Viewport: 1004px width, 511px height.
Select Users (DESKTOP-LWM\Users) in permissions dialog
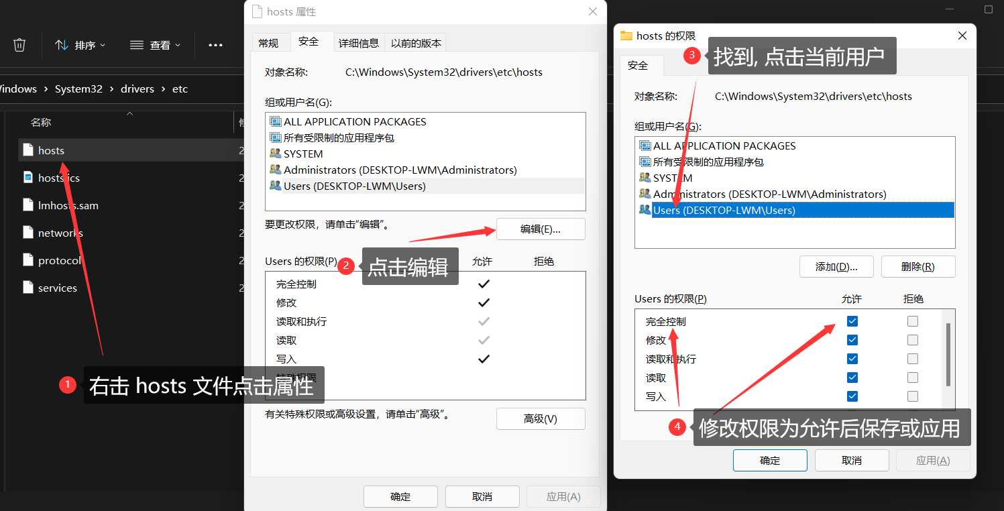coord(795,210)
